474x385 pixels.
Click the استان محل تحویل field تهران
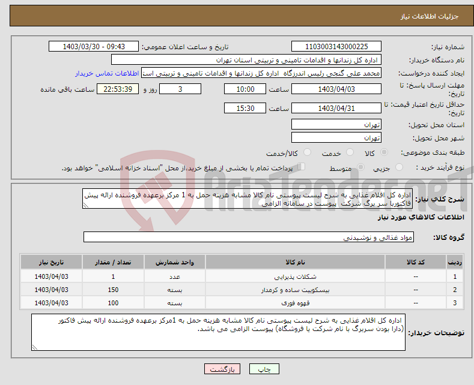click(336, 124)
